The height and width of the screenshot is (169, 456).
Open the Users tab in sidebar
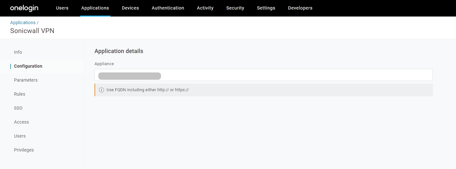coord(20,136)
